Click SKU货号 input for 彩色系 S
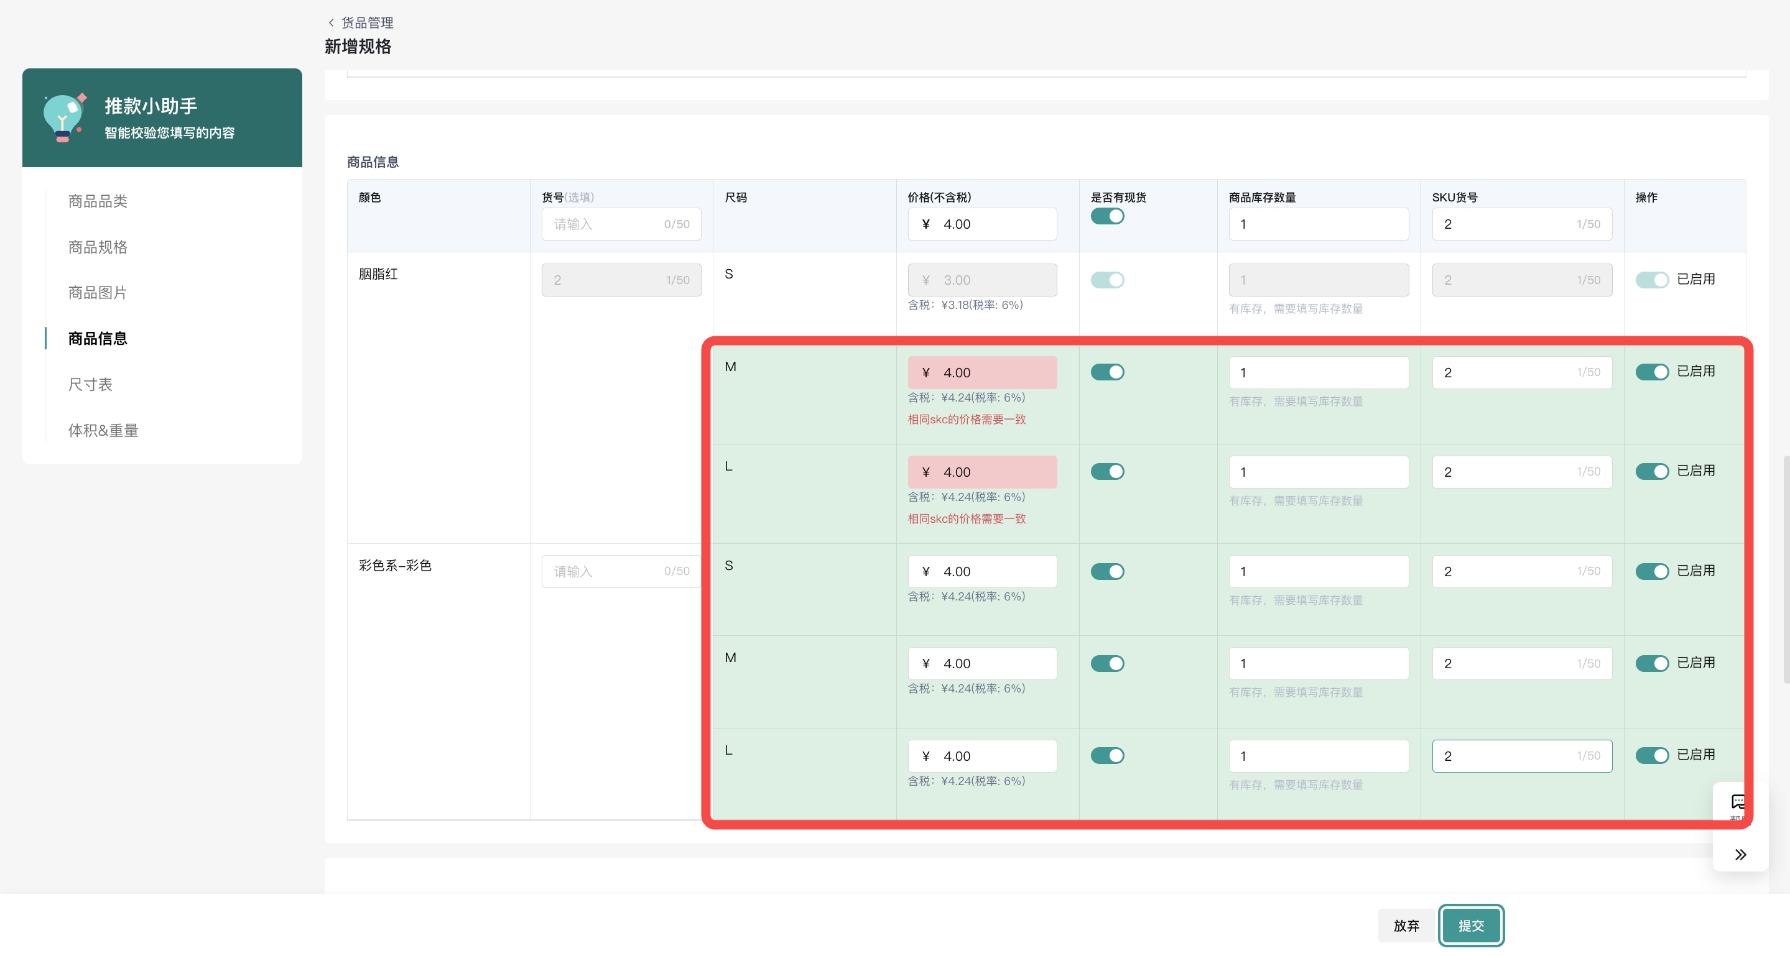The height and width of the screenshot is (956, 1790). 1522,571
